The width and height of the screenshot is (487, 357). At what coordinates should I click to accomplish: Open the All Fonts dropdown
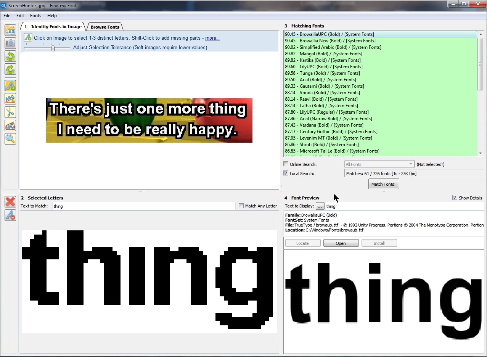(379, 164)
